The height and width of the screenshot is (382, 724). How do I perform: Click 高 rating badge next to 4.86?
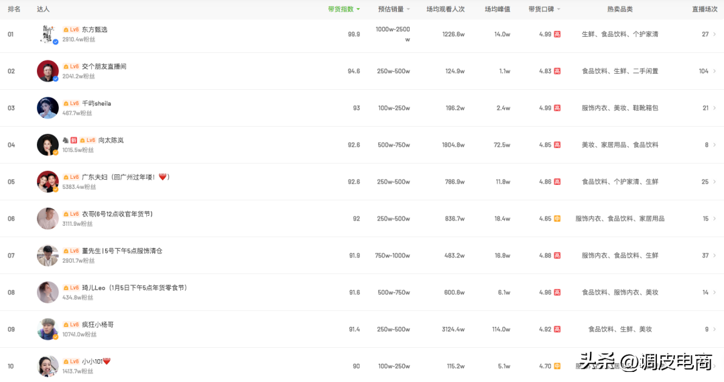point(557,182)
